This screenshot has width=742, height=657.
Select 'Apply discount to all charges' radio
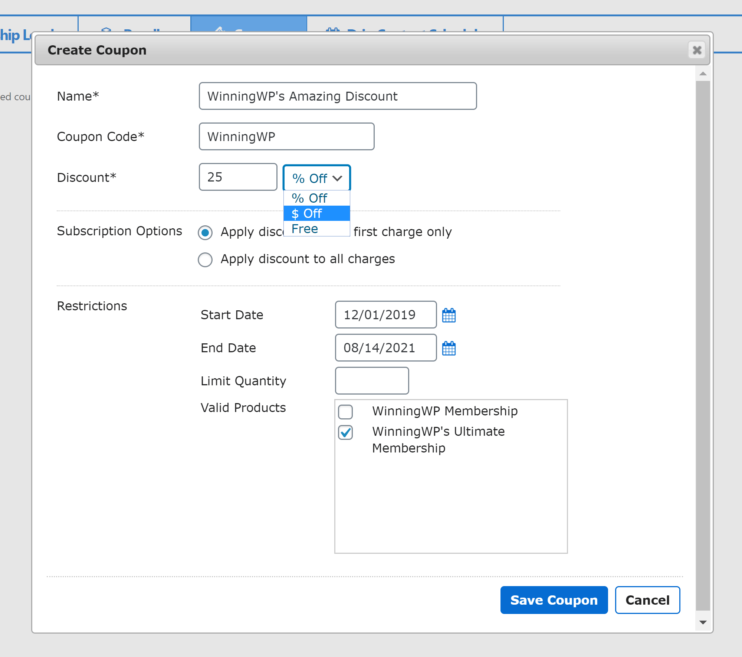tap(205, 260)
